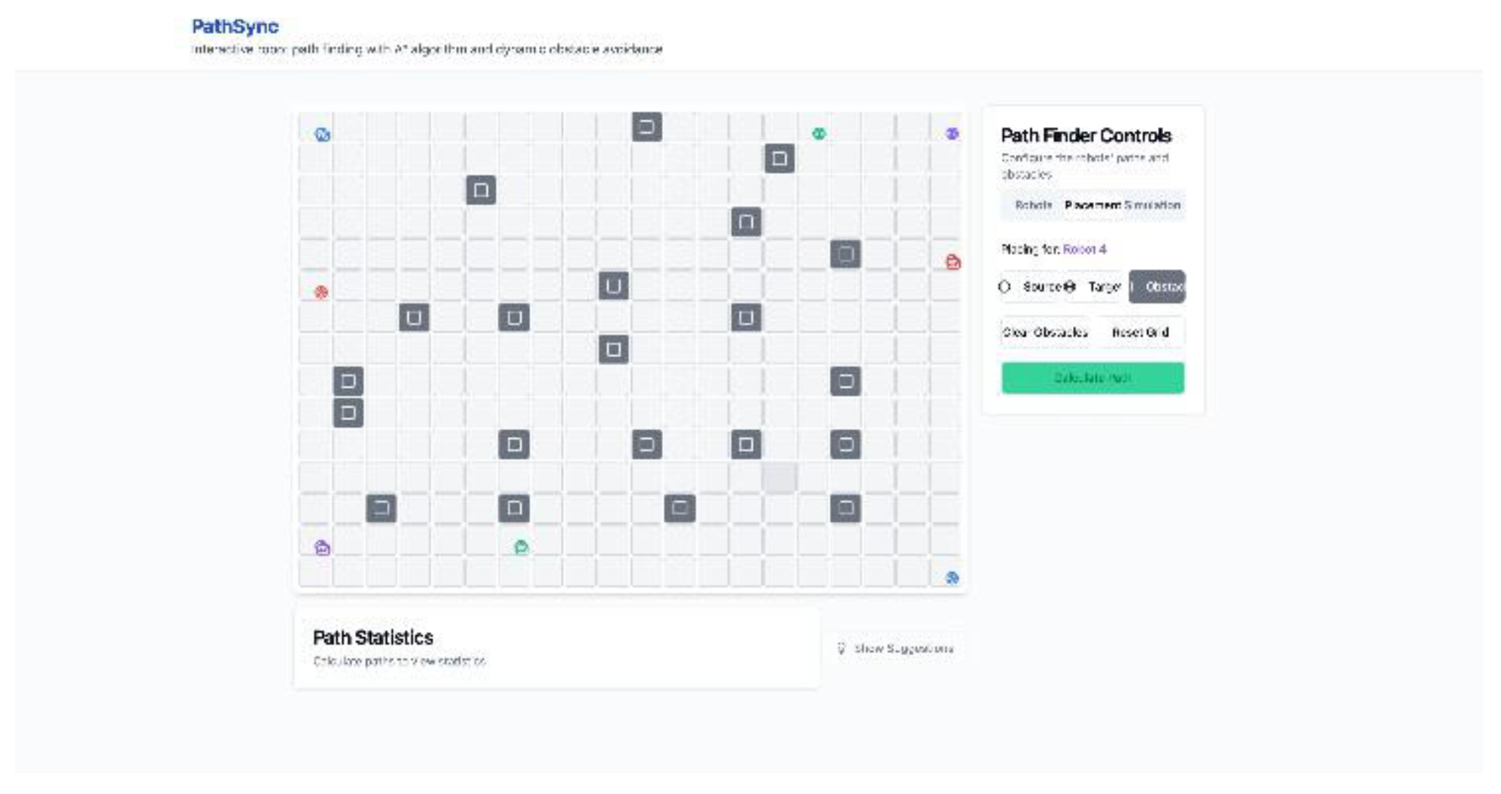1501x794 pixels.
Task: Click the lightbulb icon beside Show Suggestions
Action: tap(841, 648)
